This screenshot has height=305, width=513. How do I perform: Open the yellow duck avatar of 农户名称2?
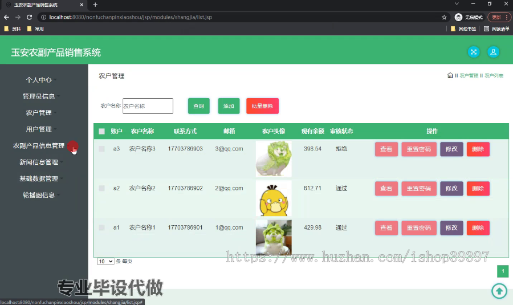pos(274,198)
